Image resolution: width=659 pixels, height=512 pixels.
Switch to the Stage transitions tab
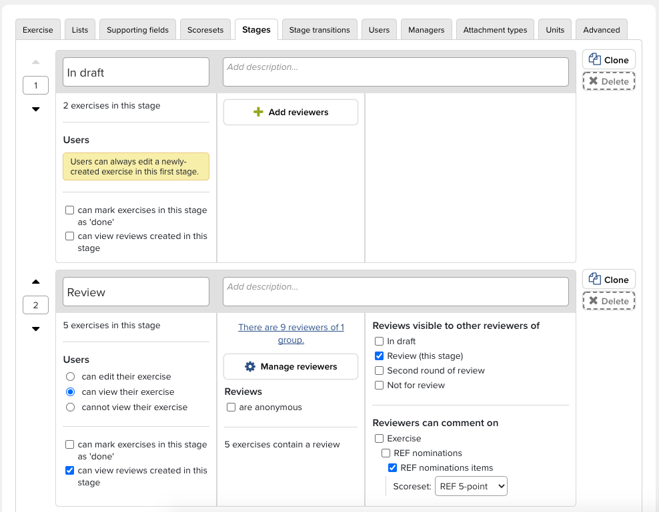319,30
